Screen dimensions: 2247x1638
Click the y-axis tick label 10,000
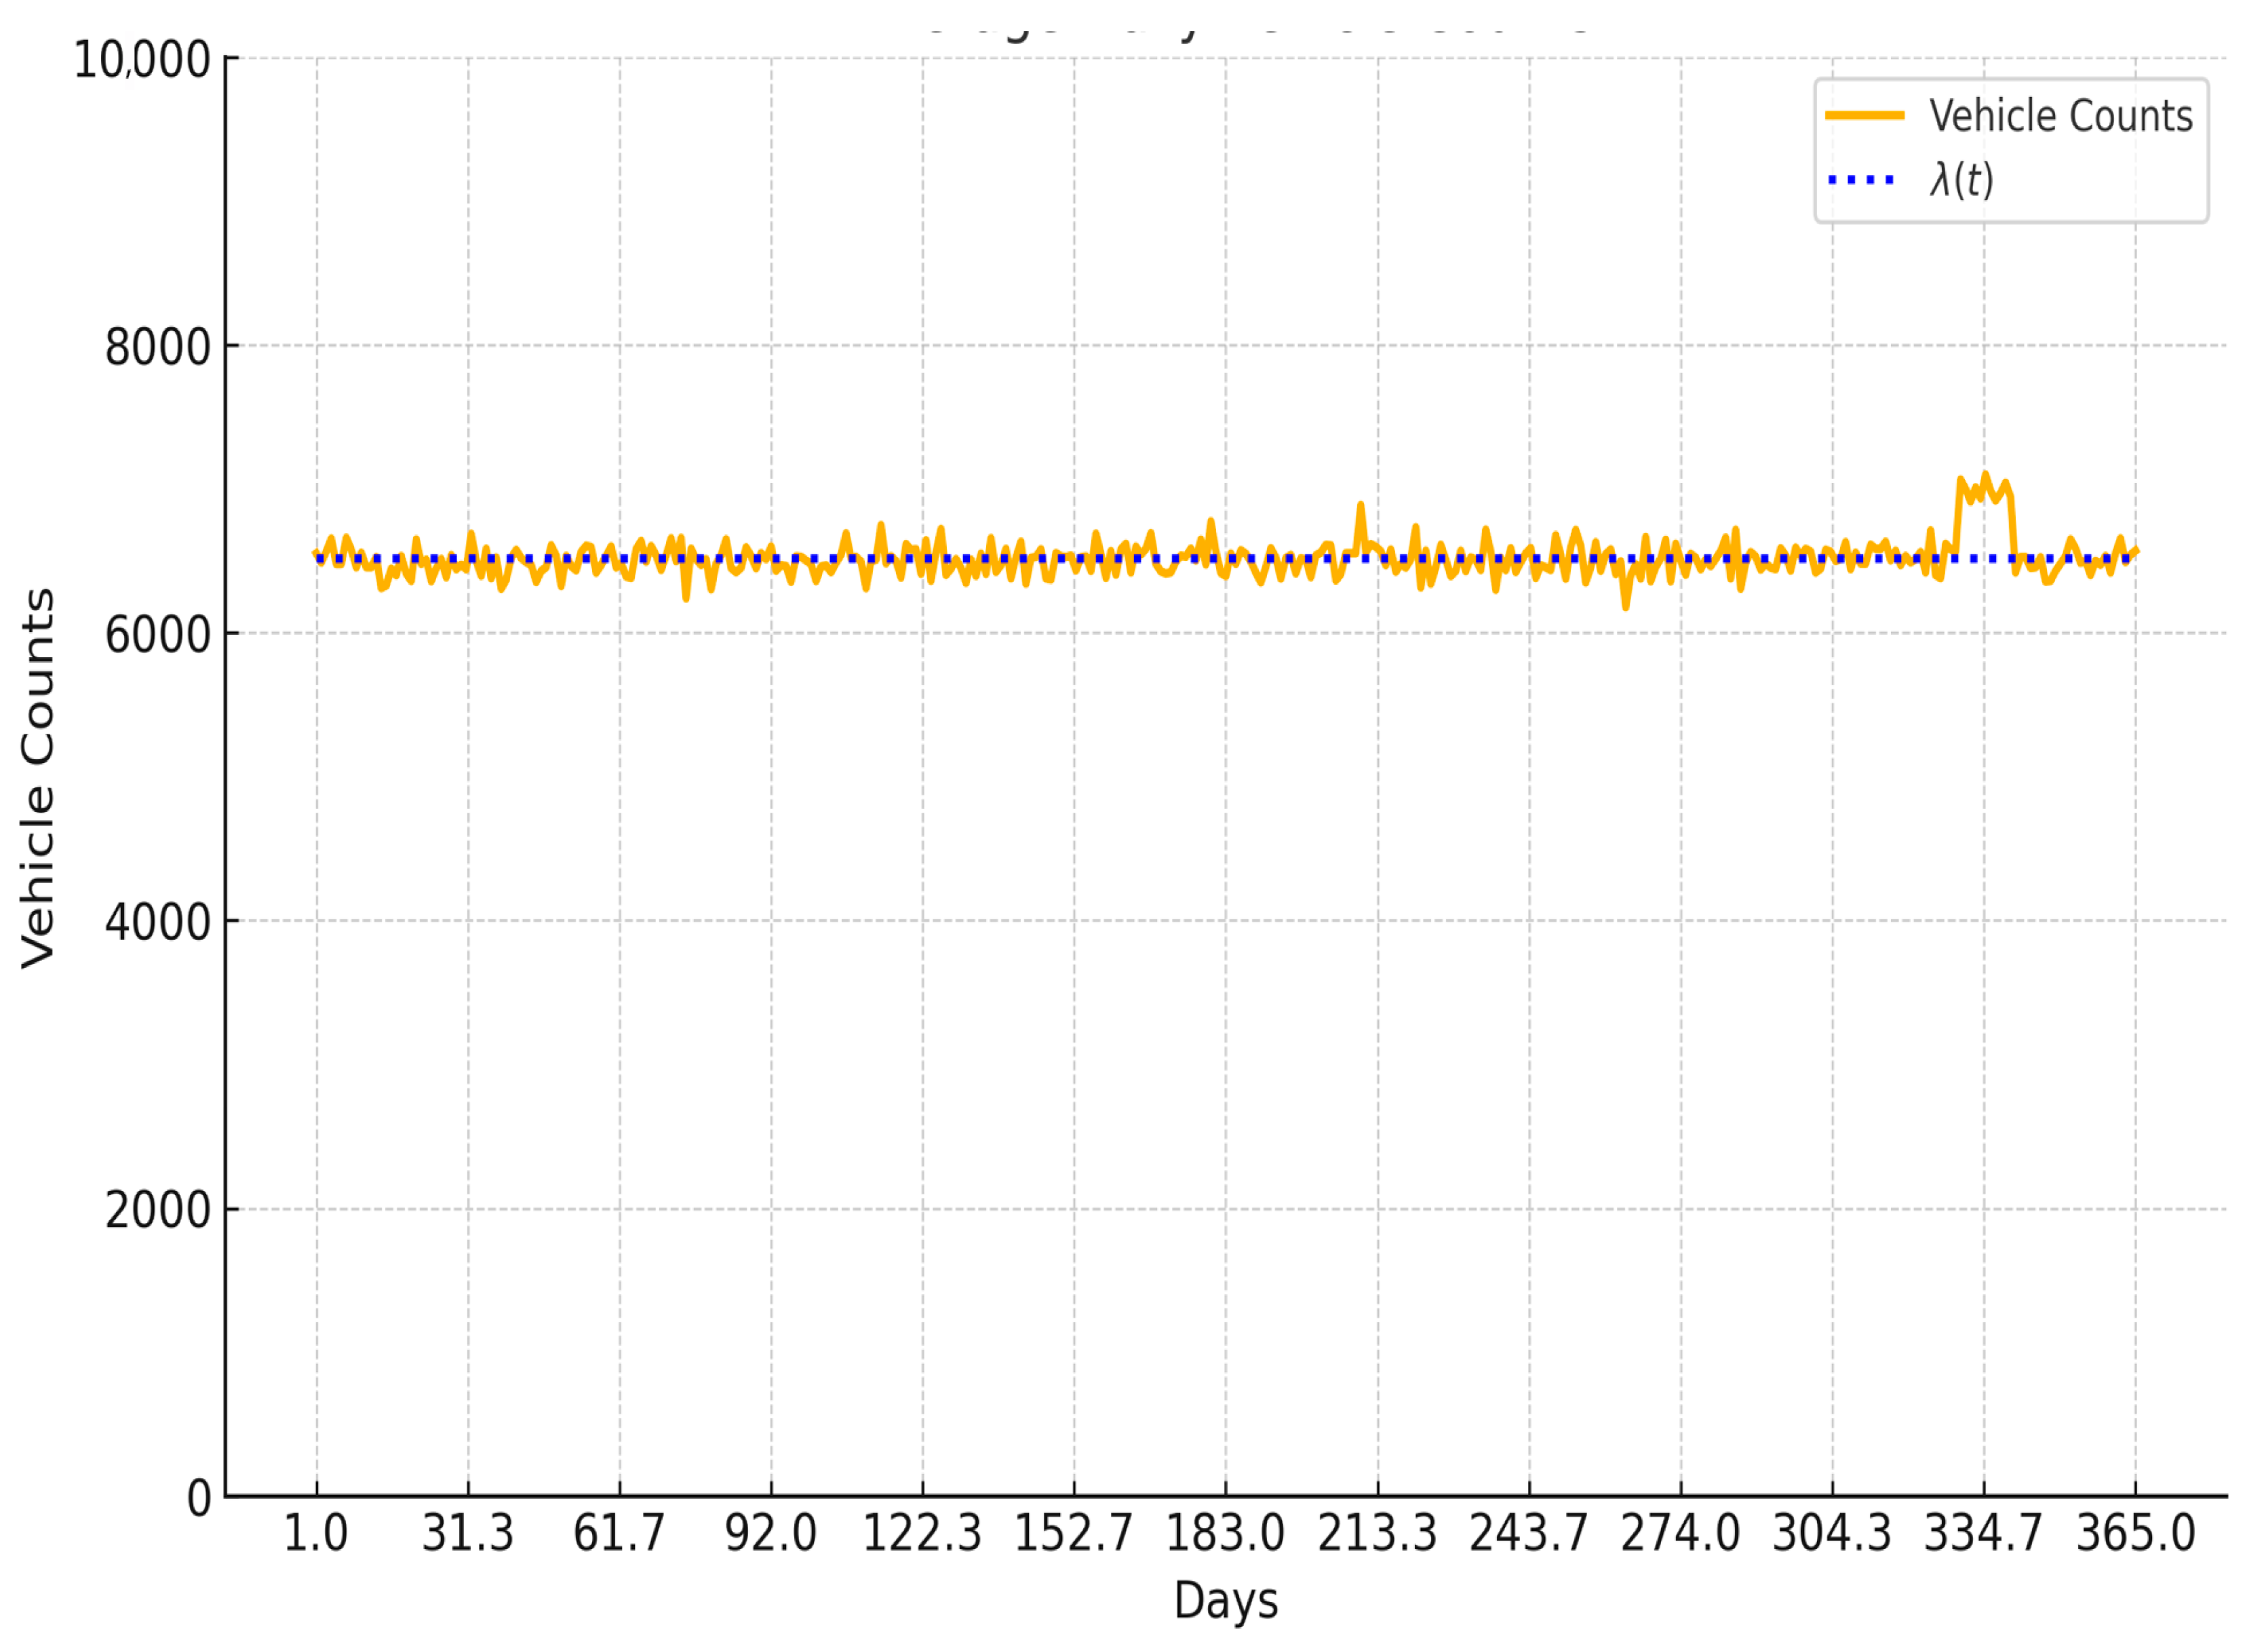(142, 60)
